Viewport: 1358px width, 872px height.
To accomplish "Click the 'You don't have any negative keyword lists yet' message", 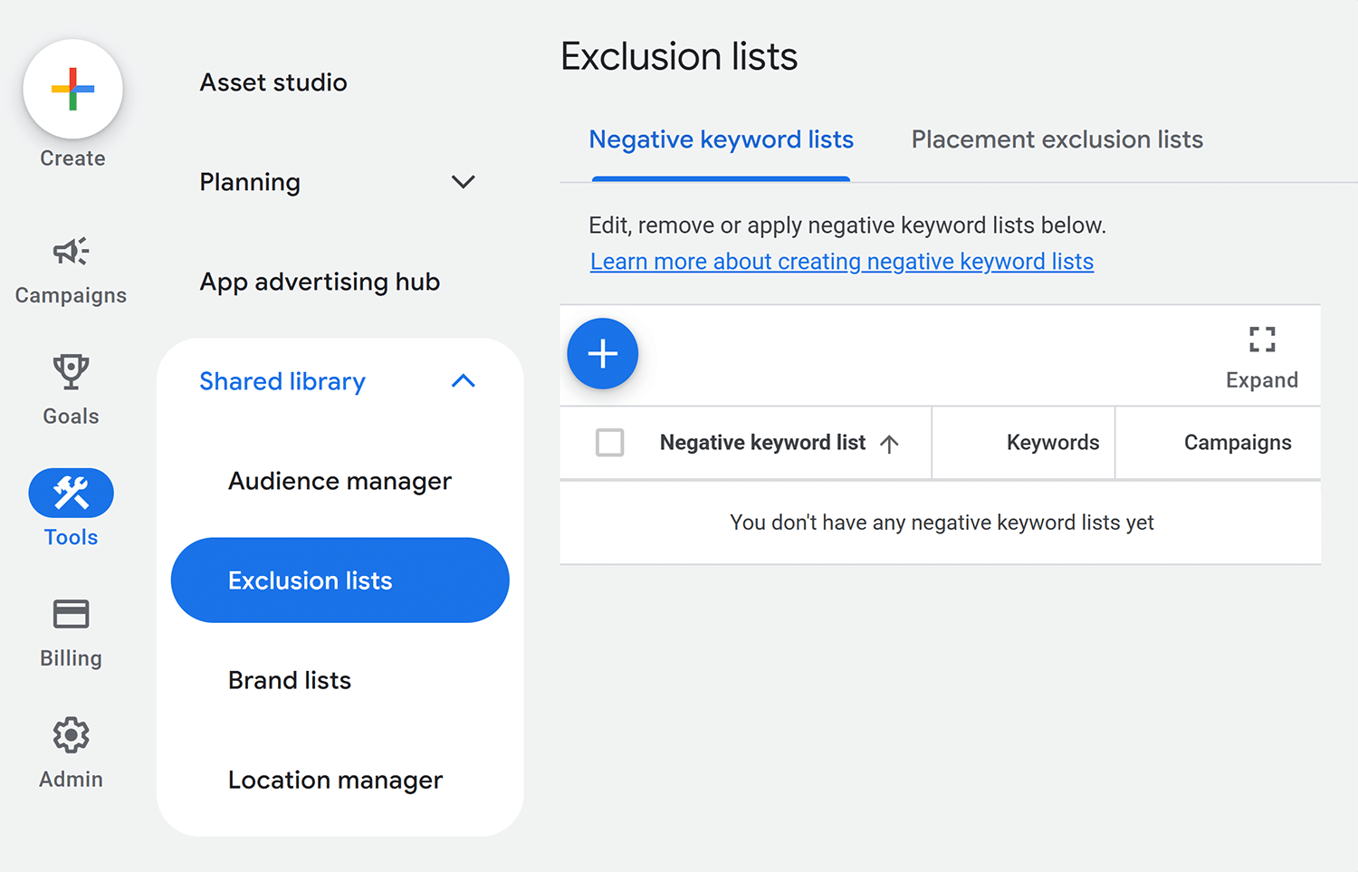I will coord(942,522).
